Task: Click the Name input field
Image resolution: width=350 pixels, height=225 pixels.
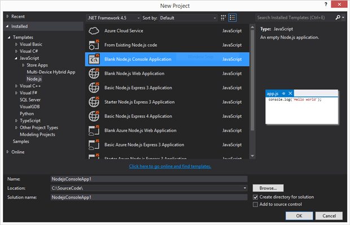Action: point(149,179)
